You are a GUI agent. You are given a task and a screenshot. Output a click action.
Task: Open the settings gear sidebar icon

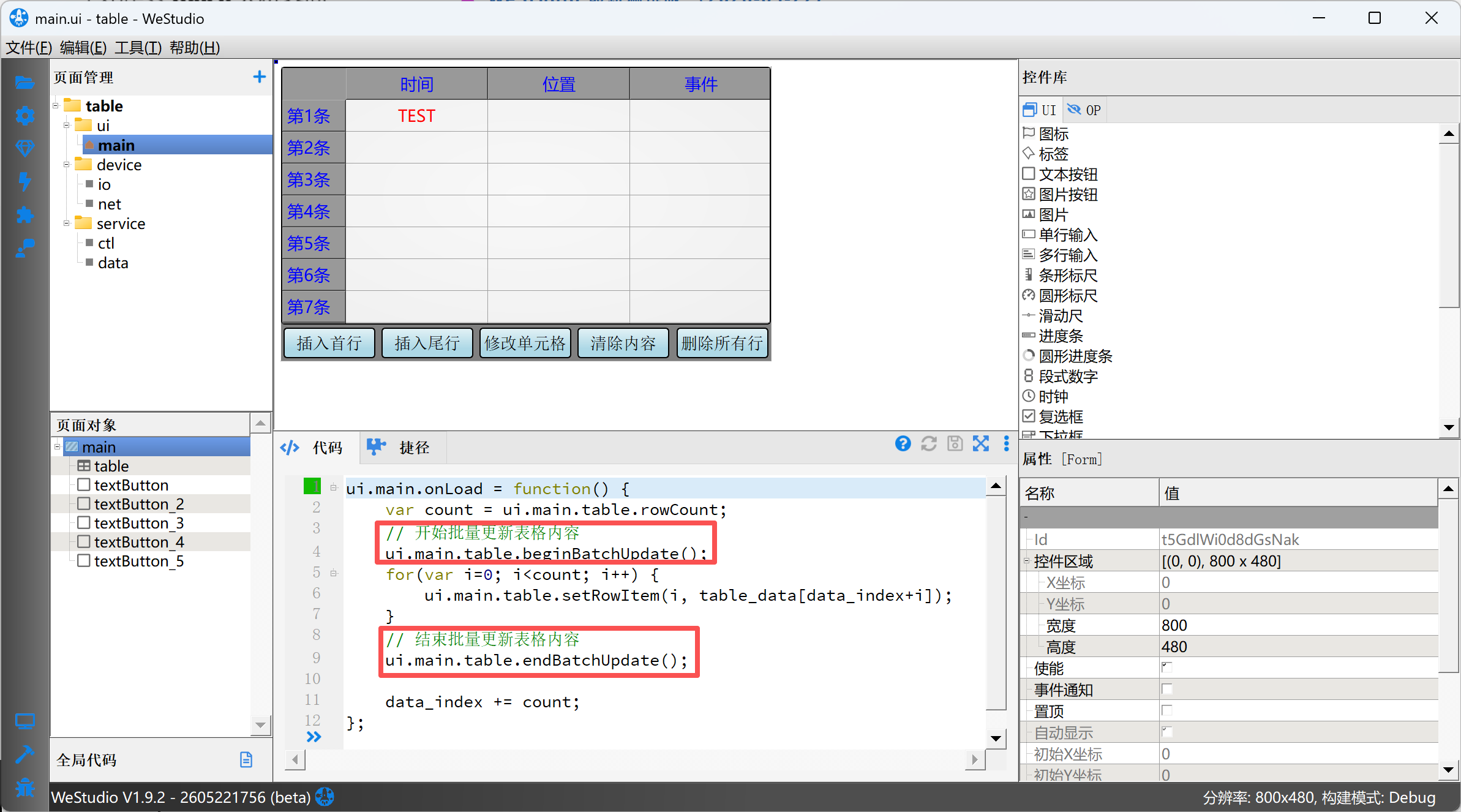24,115
